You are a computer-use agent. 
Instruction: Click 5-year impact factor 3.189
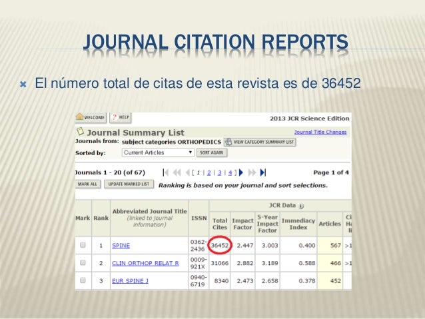click(270, 263)
